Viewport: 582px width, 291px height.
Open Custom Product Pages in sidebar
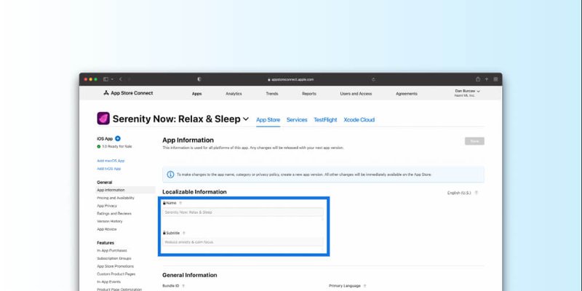(x=116, y=274)
